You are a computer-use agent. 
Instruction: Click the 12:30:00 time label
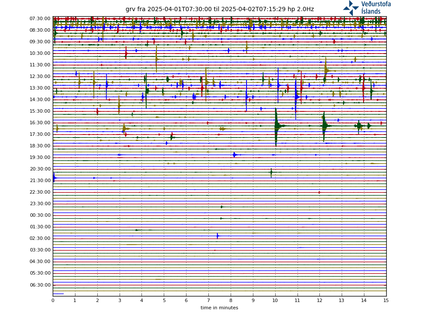click(40, 76)
